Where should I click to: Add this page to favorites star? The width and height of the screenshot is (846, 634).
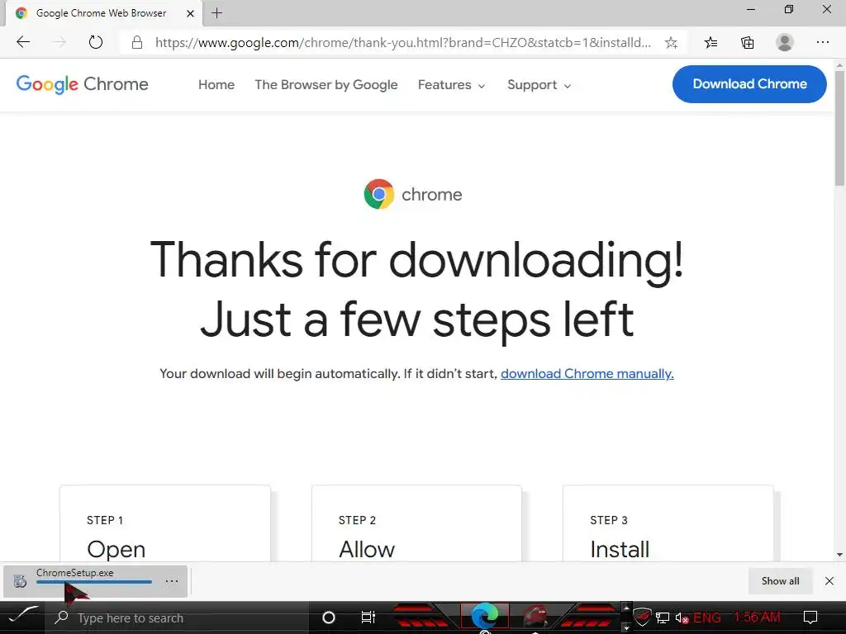671,43
